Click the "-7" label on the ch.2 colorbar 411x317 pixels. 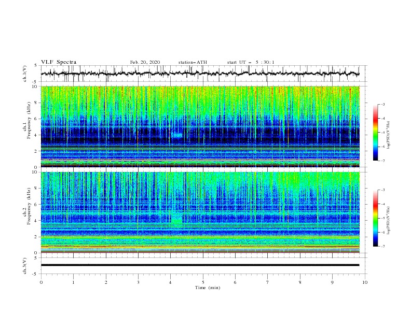[383, 247]
